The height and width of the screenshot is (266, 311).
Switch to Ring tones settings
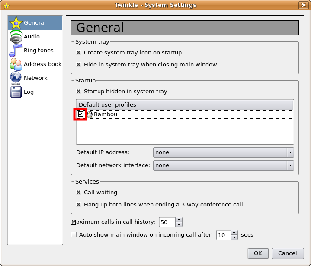click(38, 51)
